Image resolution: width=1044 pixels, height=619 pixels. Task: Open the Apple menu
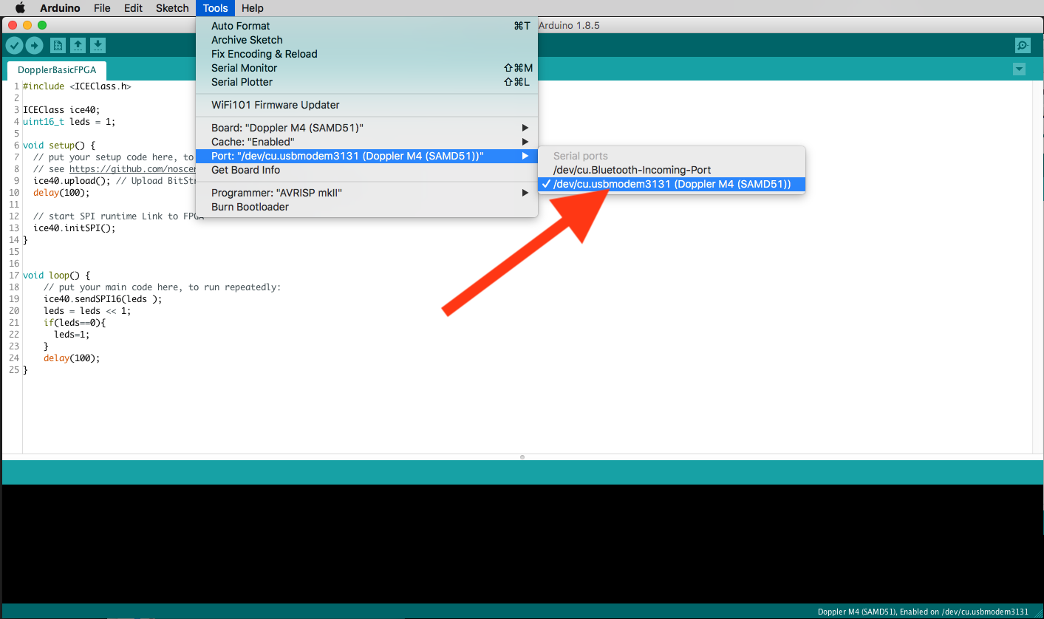[20, 8]
